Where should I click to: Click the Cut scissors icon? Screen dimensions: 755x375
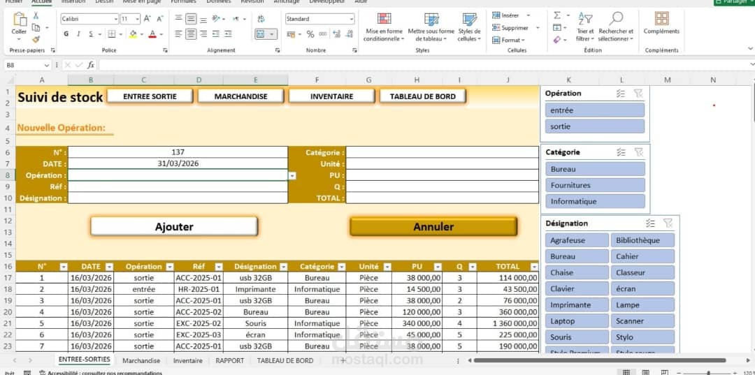pos(36,16)
